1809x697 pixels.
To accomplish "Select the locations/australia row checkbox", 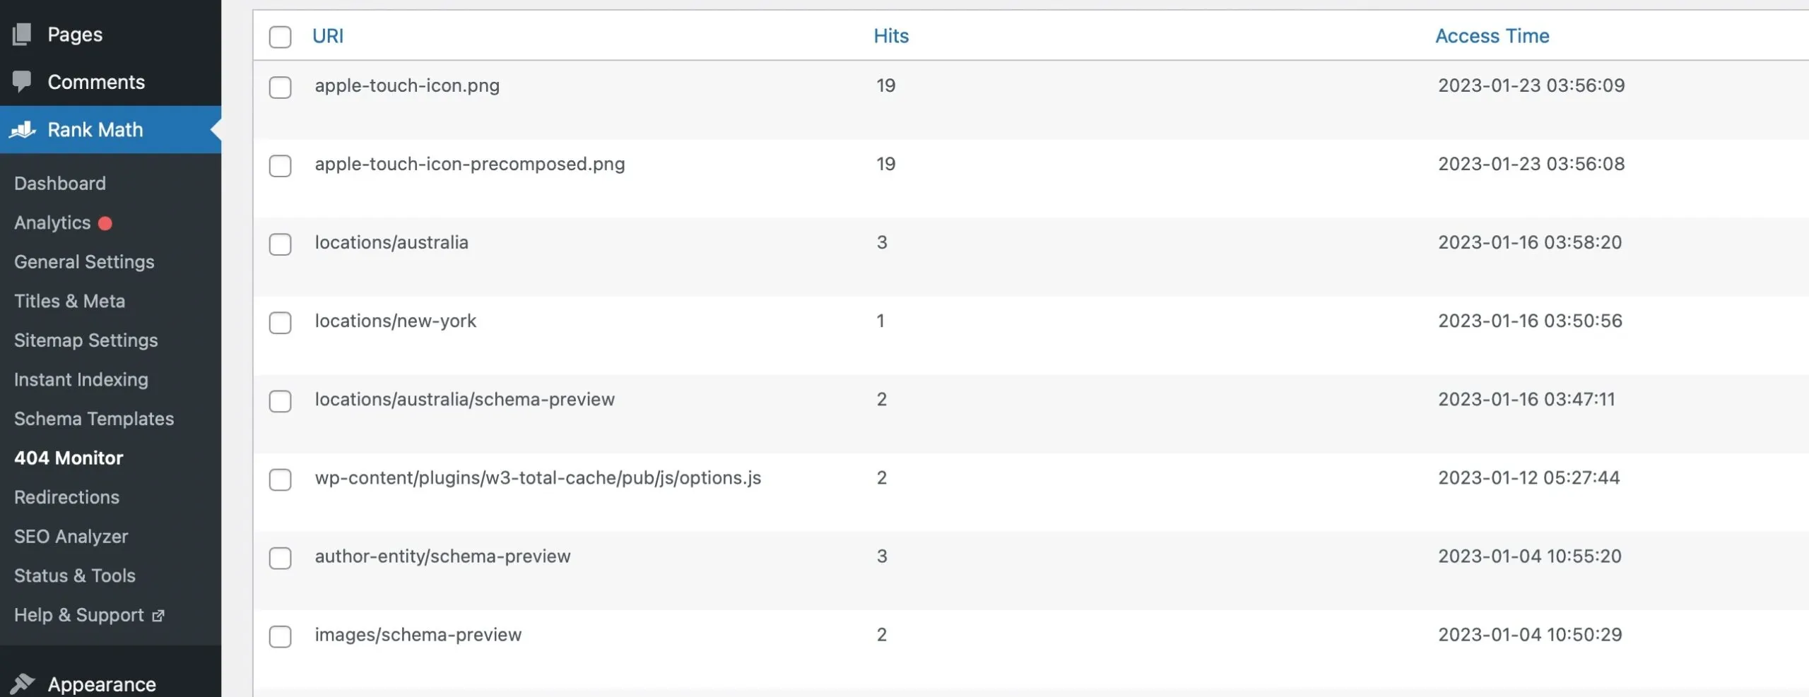I will click(280, 244).
